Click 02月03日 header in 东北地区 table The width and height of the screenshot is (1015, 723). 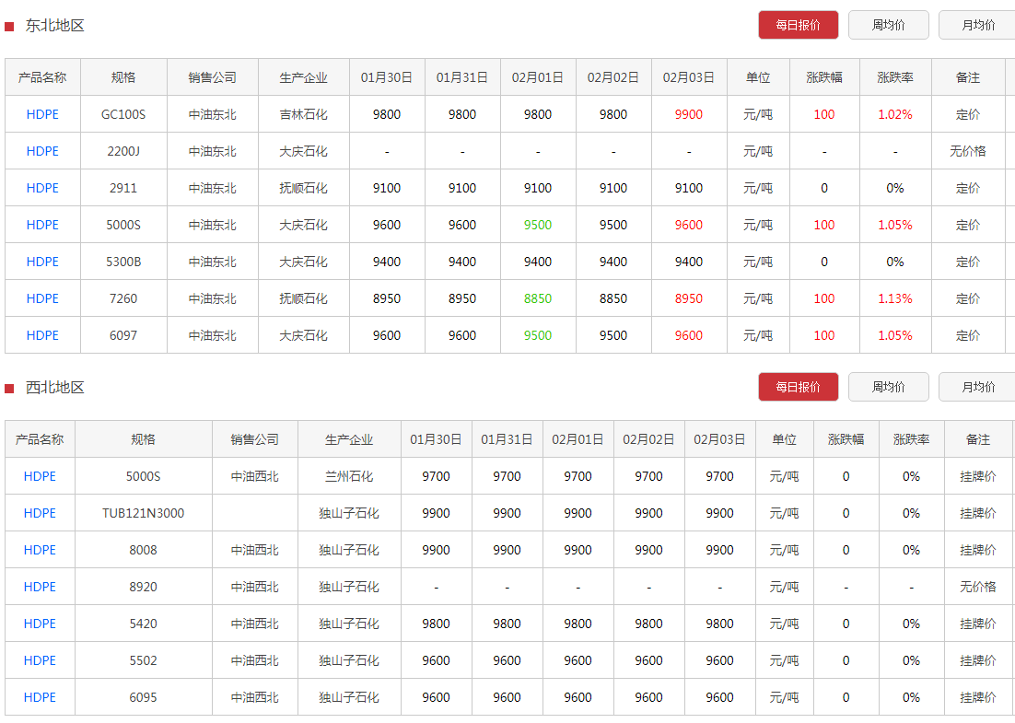point(689,77)
